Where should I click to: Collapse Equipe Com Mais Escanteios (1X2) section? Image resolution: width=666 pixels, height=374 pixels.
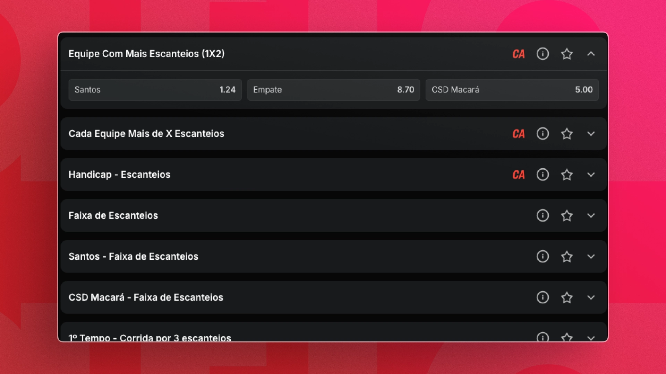(x=591, y=54)
